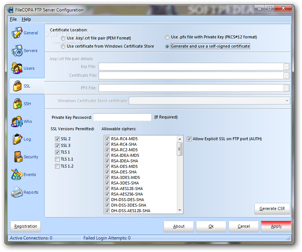Uncheck the RSA-RC2-MD5 cipher

(x=107, y=150)
